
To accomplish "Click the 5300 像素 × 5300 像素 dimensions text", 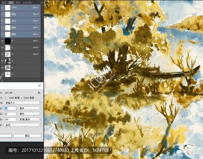I will [22, 98].
